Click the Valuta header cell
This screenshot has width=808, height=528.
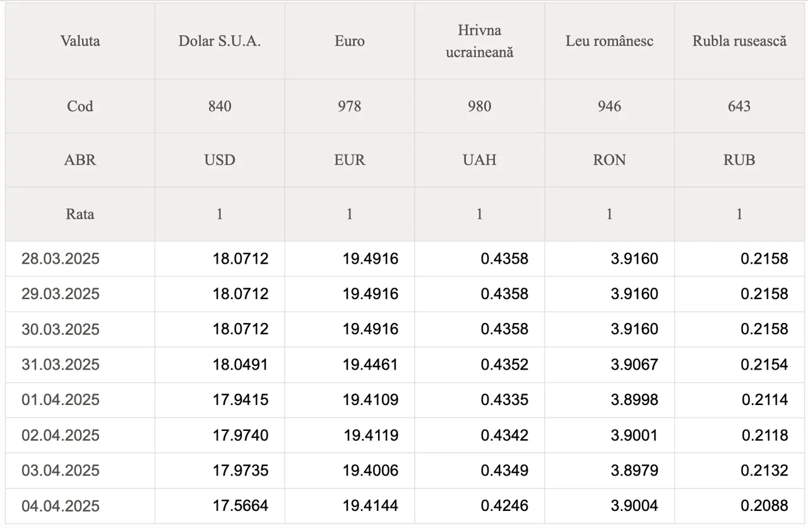[80, 41]
